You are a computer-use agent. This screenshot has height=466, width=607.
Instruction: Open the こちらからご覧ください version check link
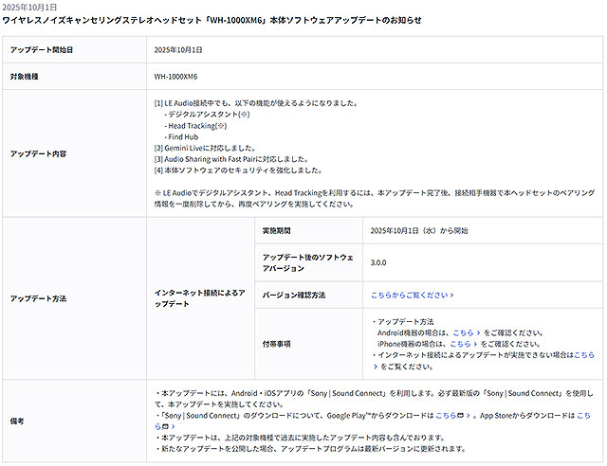coord(409,296)
